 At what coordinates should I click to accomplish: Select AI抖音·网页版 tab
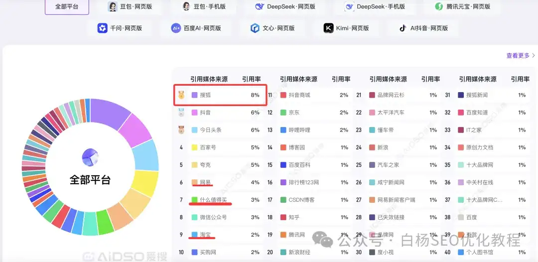(x=423, y=28)
